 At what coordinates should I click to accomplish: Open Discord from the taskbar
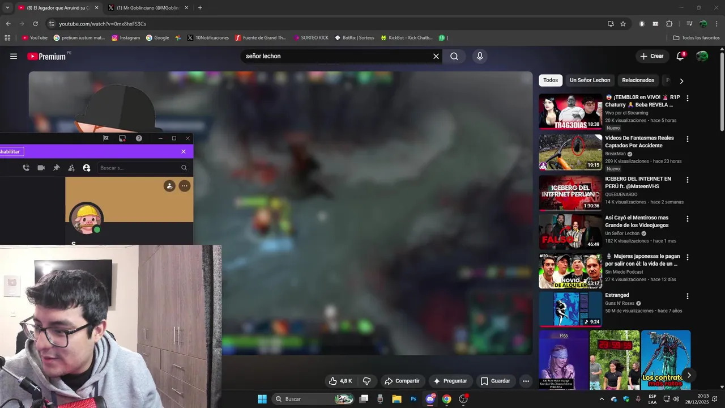(x=430, y=399)
